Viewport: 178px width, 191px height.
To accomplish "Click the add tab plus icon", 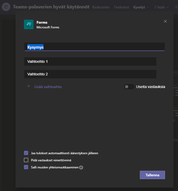I will coord(174,7).
